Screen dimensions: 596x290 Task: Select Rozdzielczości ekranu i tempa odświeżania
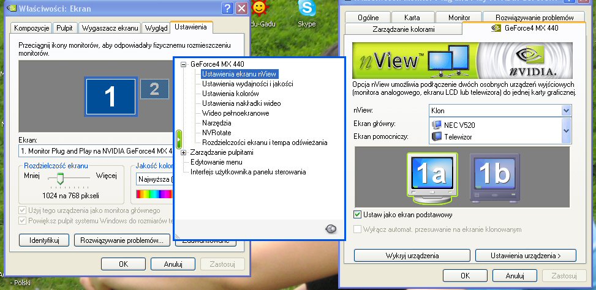[265, 143]
